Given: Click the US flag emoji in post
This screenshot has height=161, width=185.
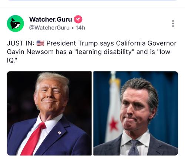Looking at the screenshot, I should click(40, 43).
